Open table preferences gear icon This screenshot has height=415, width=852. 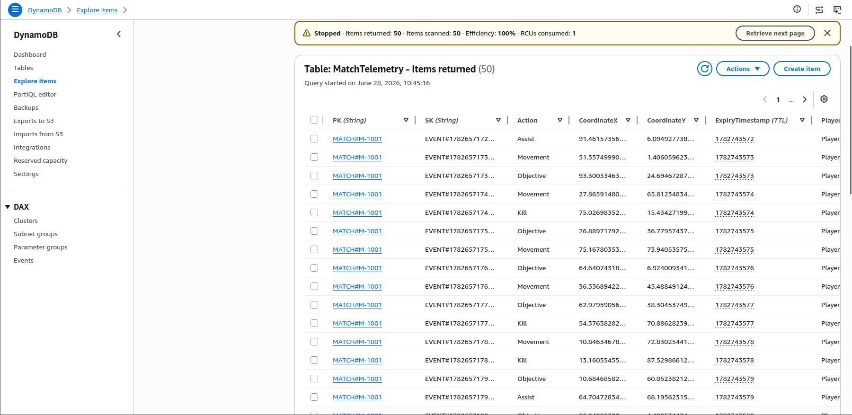[x=824, y=99]
